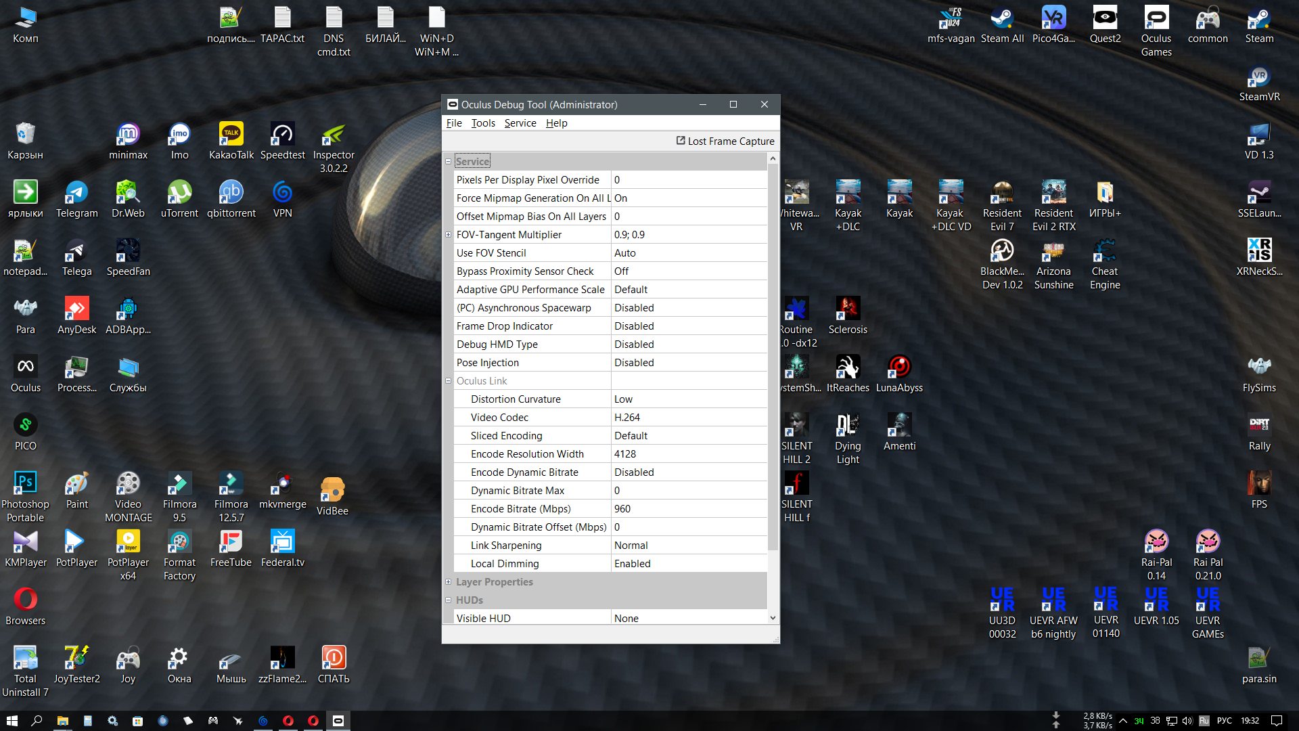Open Nvidia Inspector 3.0.2.2 shortcut

click(334, 148)
